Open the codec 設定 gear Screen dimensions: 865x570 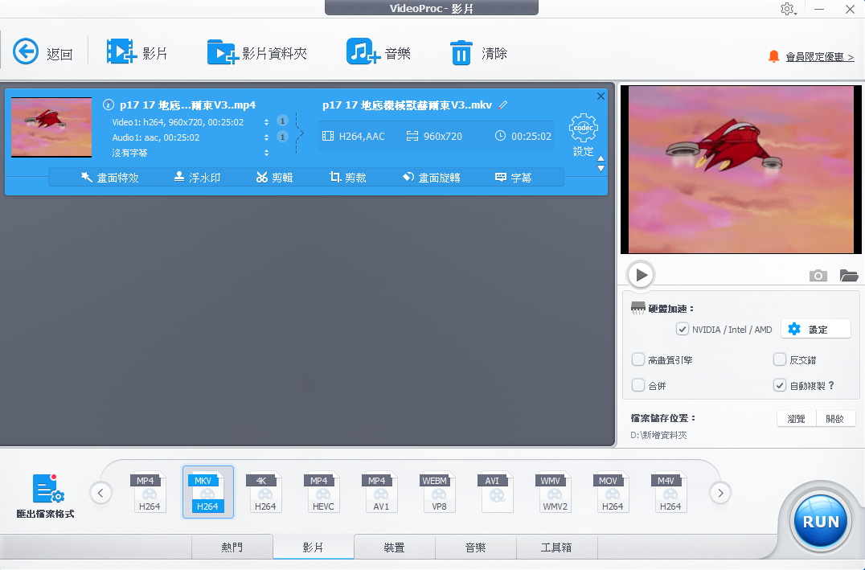click(x=583, y=128)
